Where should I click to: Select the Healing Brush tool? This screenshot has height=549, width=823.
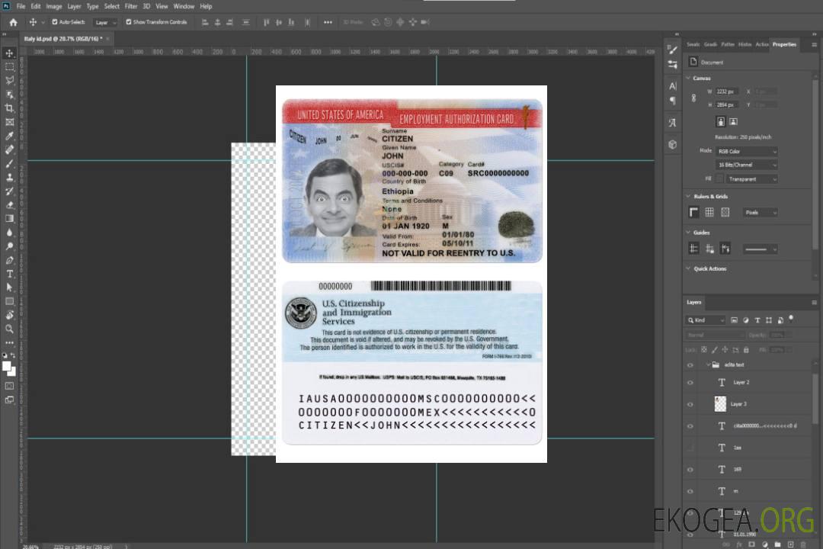coord(9,149)
